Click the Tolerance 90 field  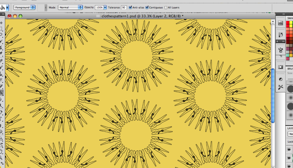[x=124, y=7]
